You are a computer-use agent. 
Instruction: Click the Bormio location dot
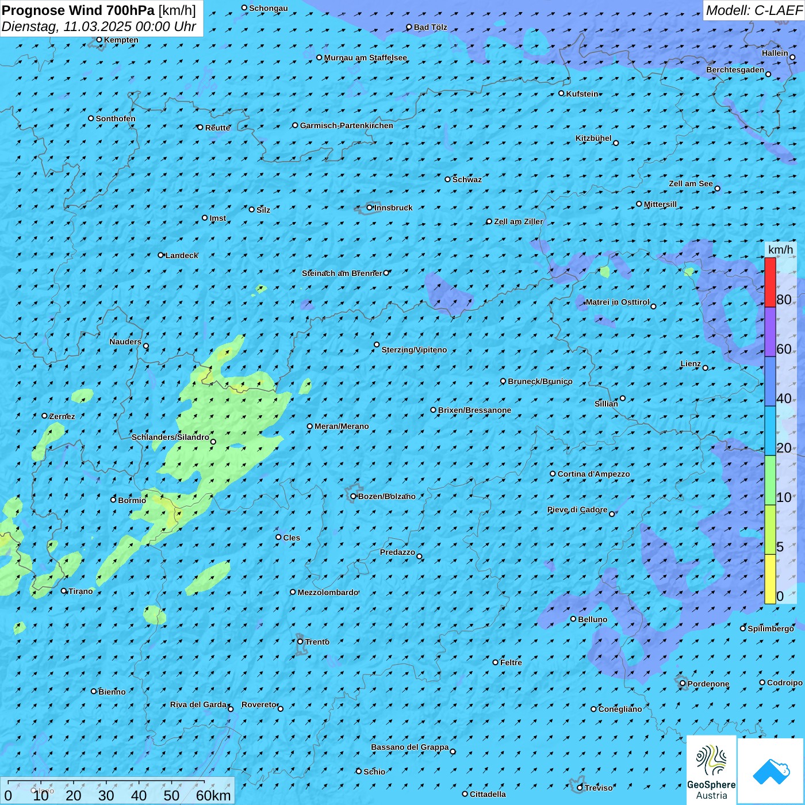click(x=113, y=500)
